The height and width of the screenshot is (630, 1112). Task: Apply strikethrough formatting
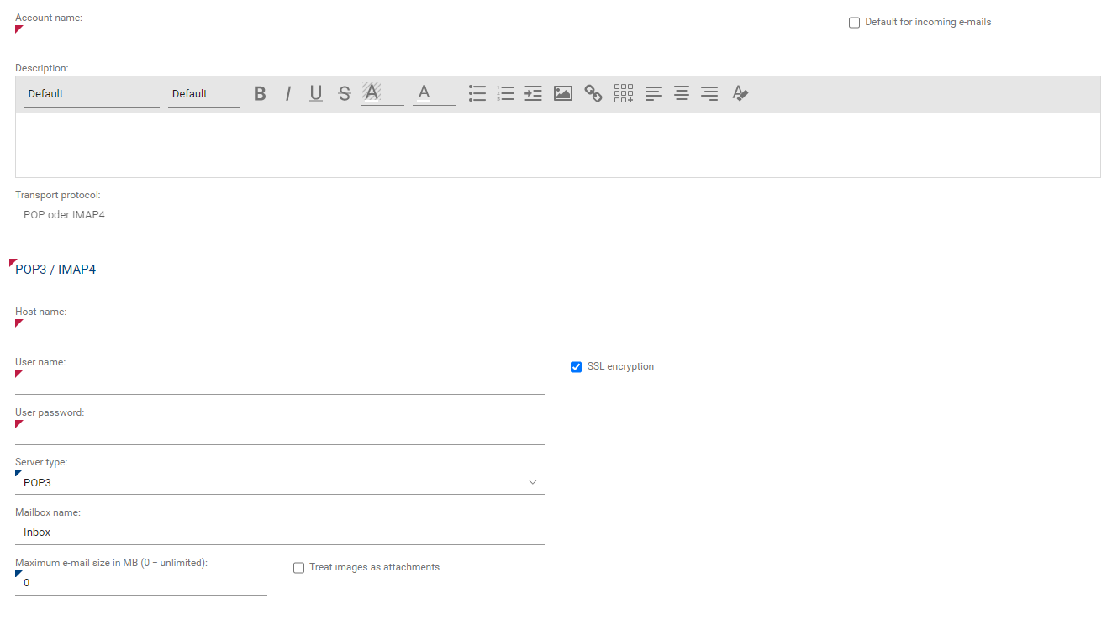click(x=344, y=93)
